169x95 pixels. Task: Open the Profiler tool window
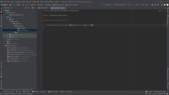69,92
